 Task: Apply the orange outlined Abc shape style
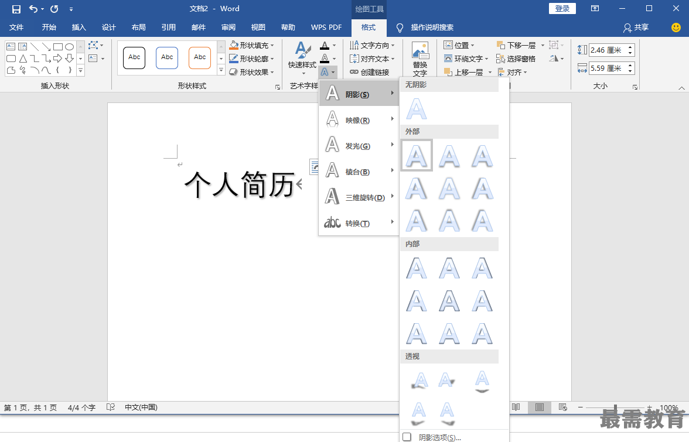(200, 57)
